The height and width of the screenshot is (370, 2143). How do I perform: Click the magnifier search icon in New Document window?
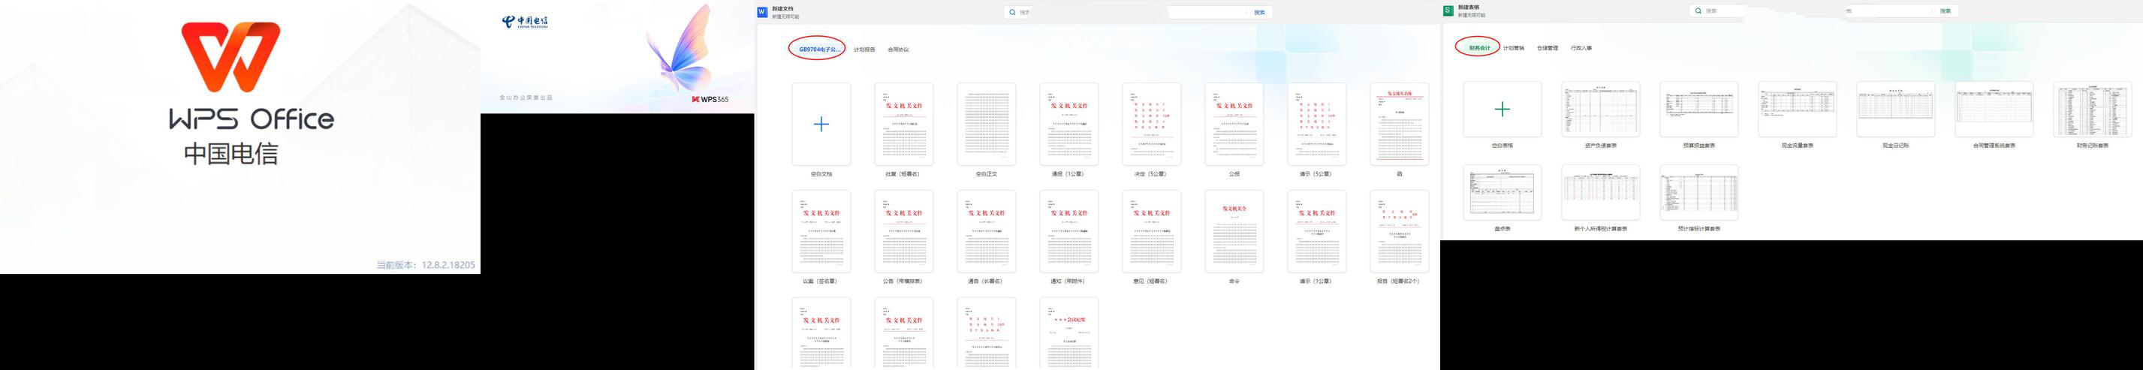(1012, 13)
